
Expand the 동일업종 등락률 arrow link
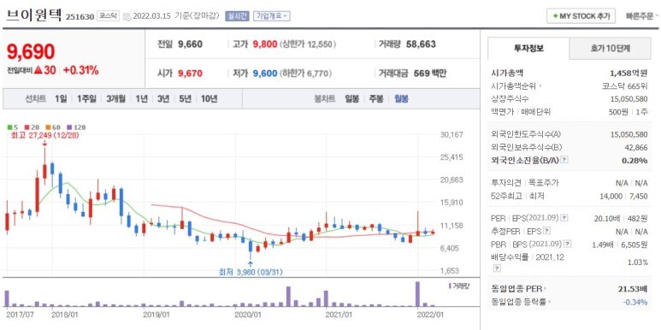(551, 302)
